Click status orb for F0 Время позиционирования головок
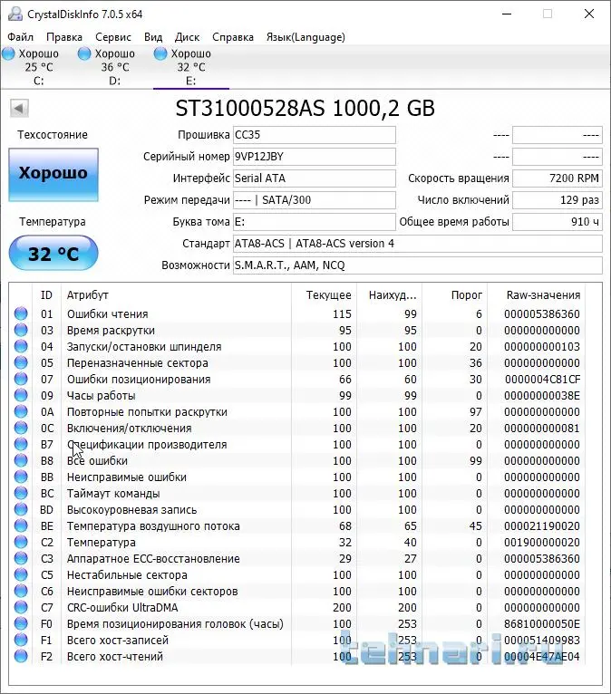The image size is (611, 694). 21,623
